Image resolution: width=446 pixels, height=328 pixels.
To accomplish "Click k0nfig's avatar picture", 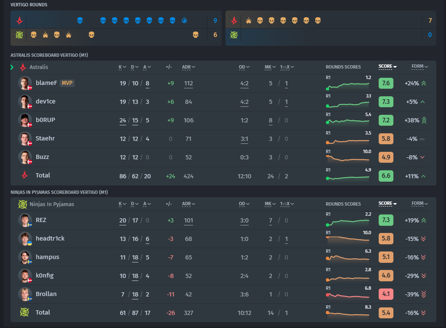I will pos(25,275).
